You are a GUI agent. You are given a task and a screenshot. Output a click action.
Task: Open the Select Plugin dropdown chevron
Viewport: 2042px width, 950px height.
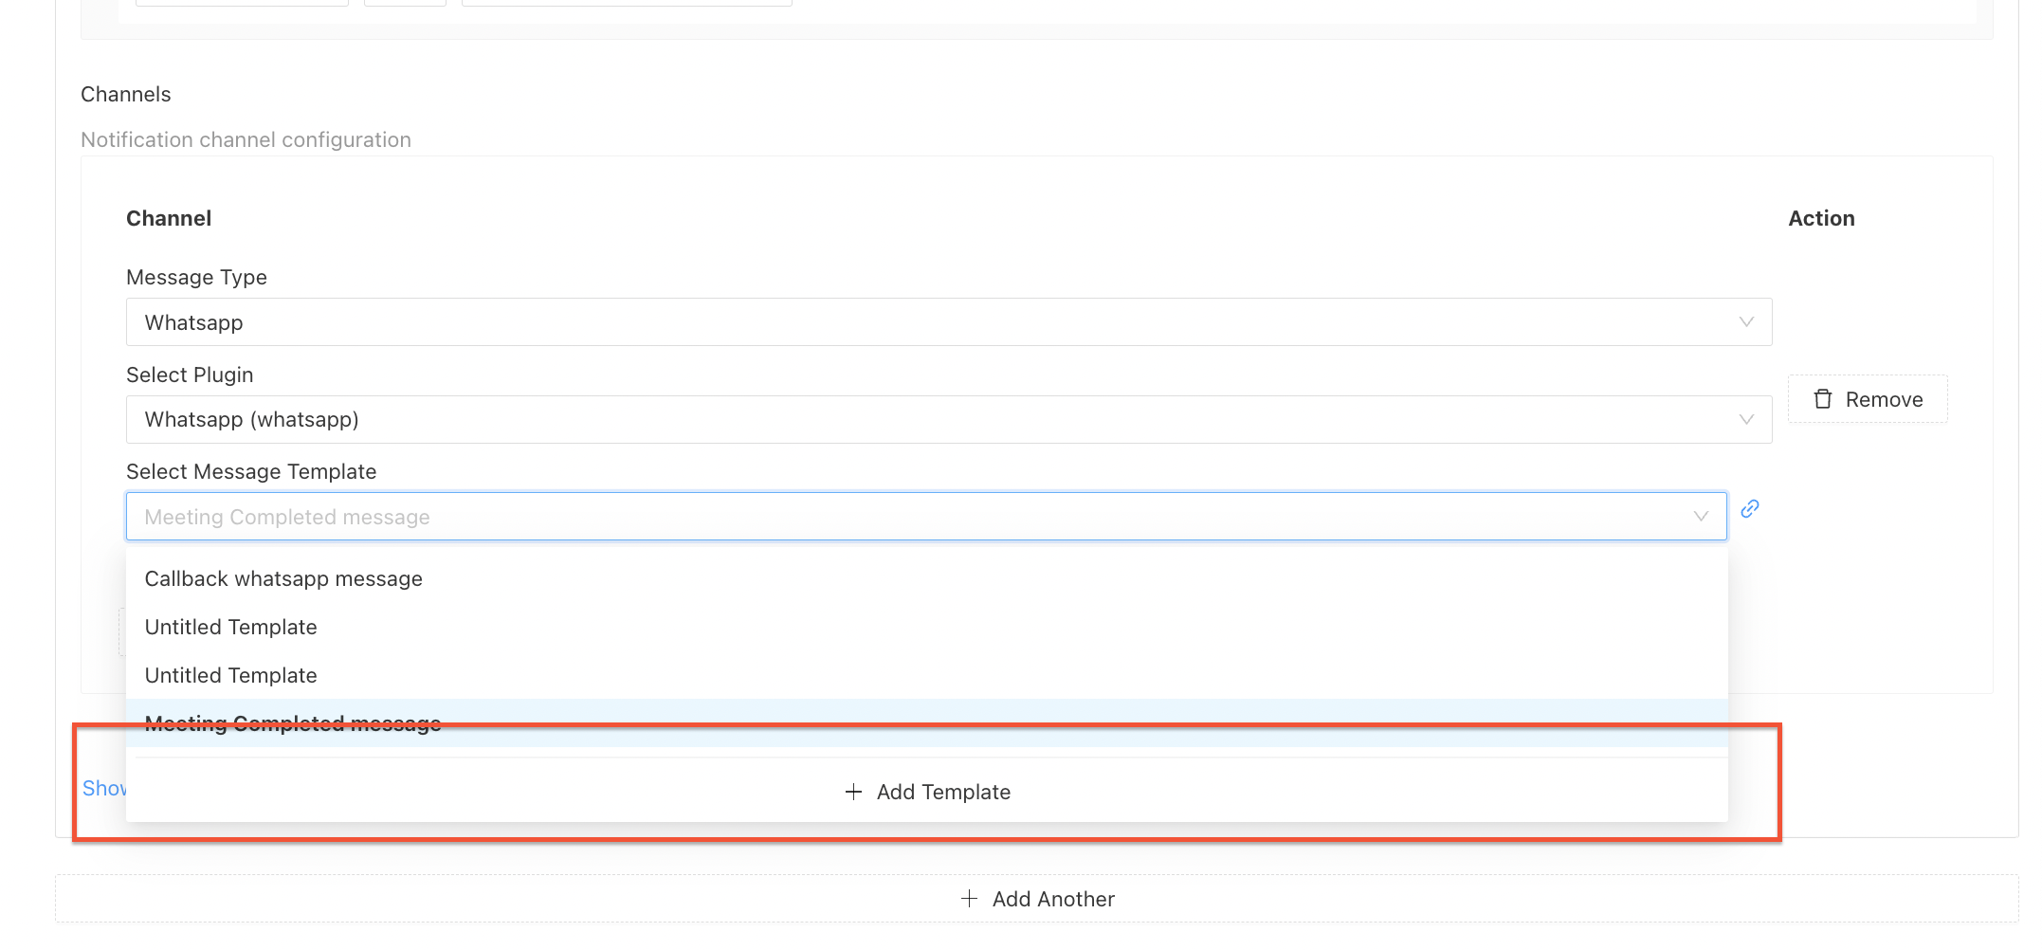click(1745, 419)
